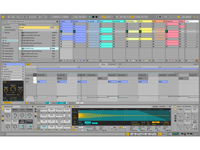Select the Bass Drop track header

pos(118,21)
